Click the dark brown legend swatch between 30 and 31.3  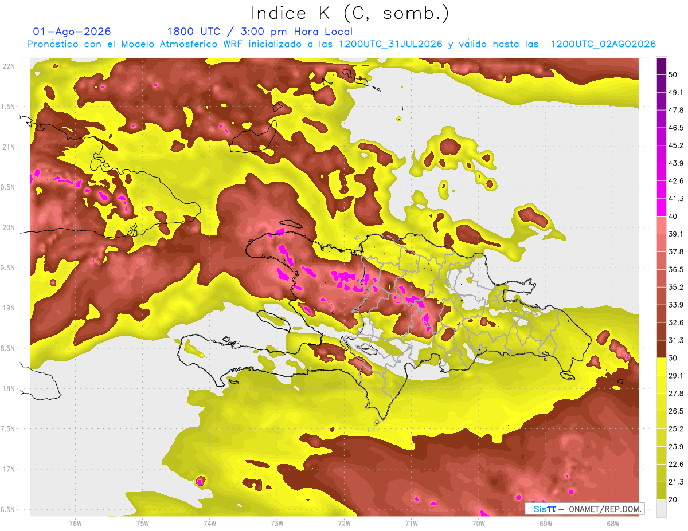click(661, 349)
